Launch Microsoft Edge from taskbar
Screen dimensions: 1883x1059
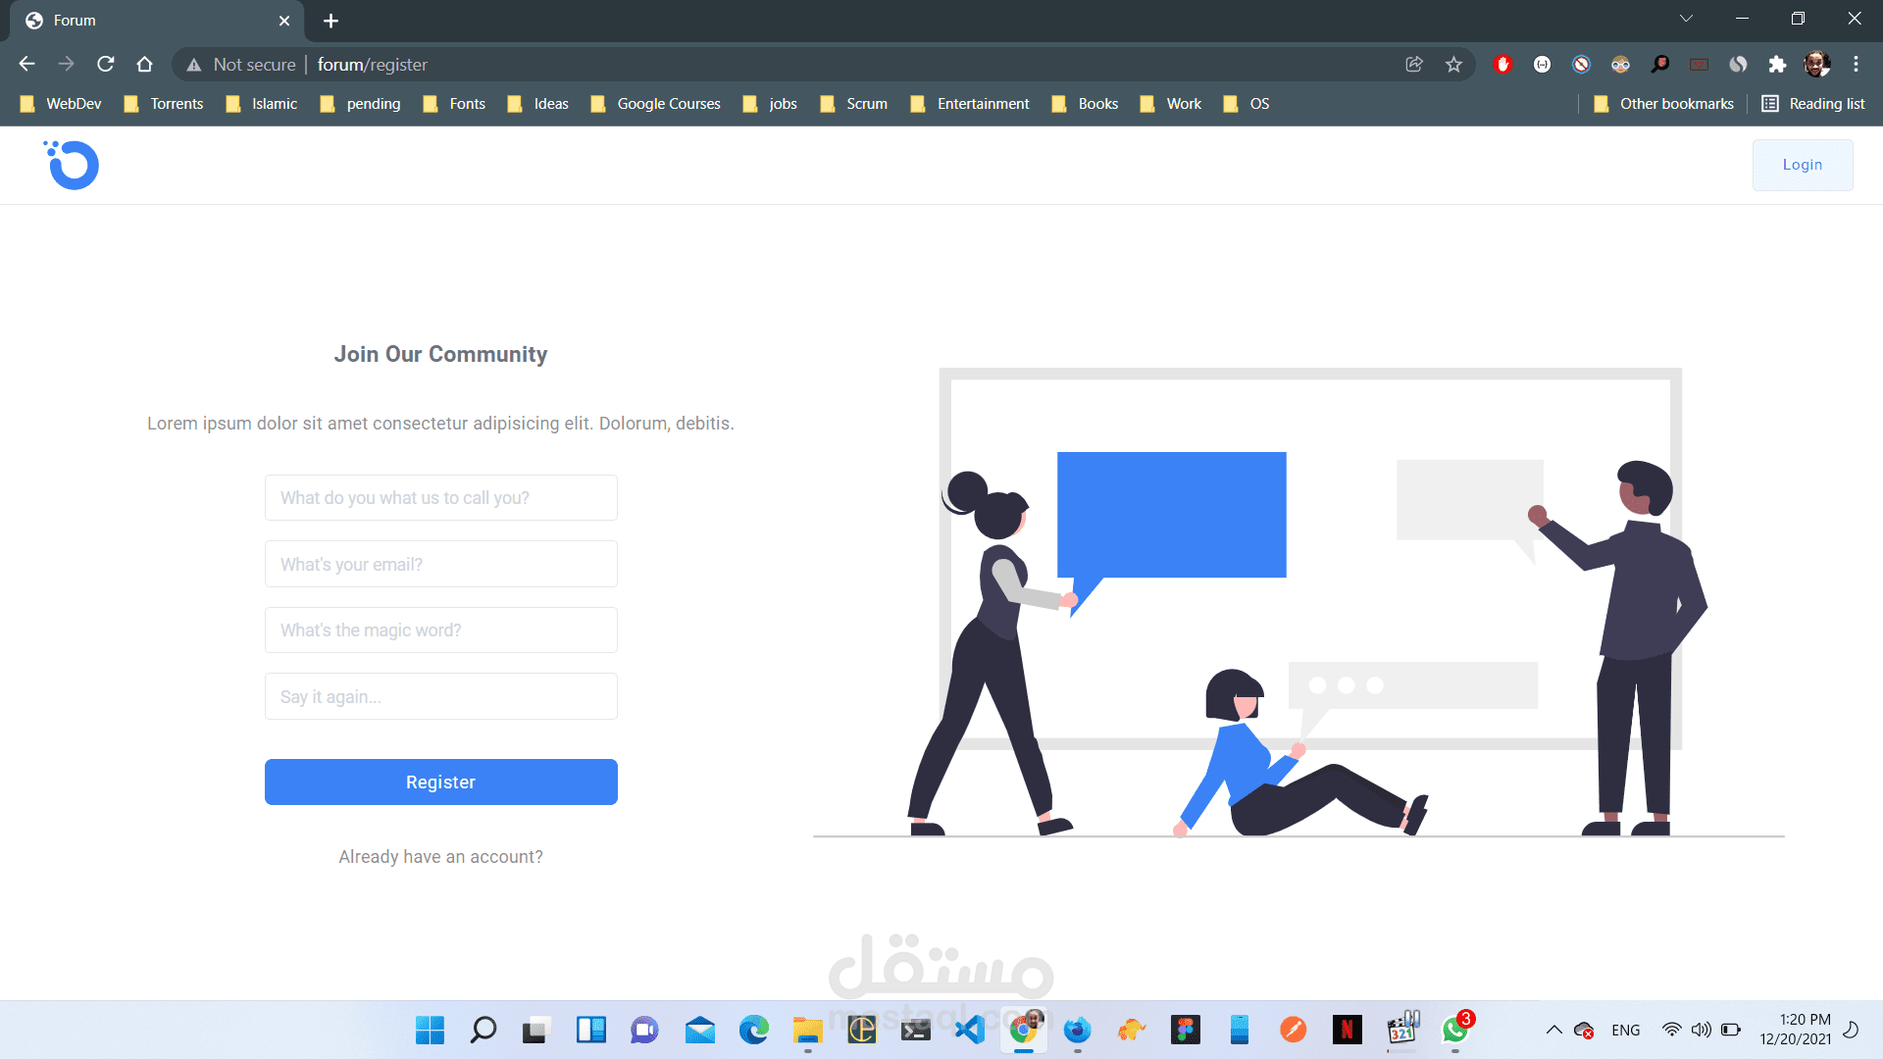(x=753, y=1030)
